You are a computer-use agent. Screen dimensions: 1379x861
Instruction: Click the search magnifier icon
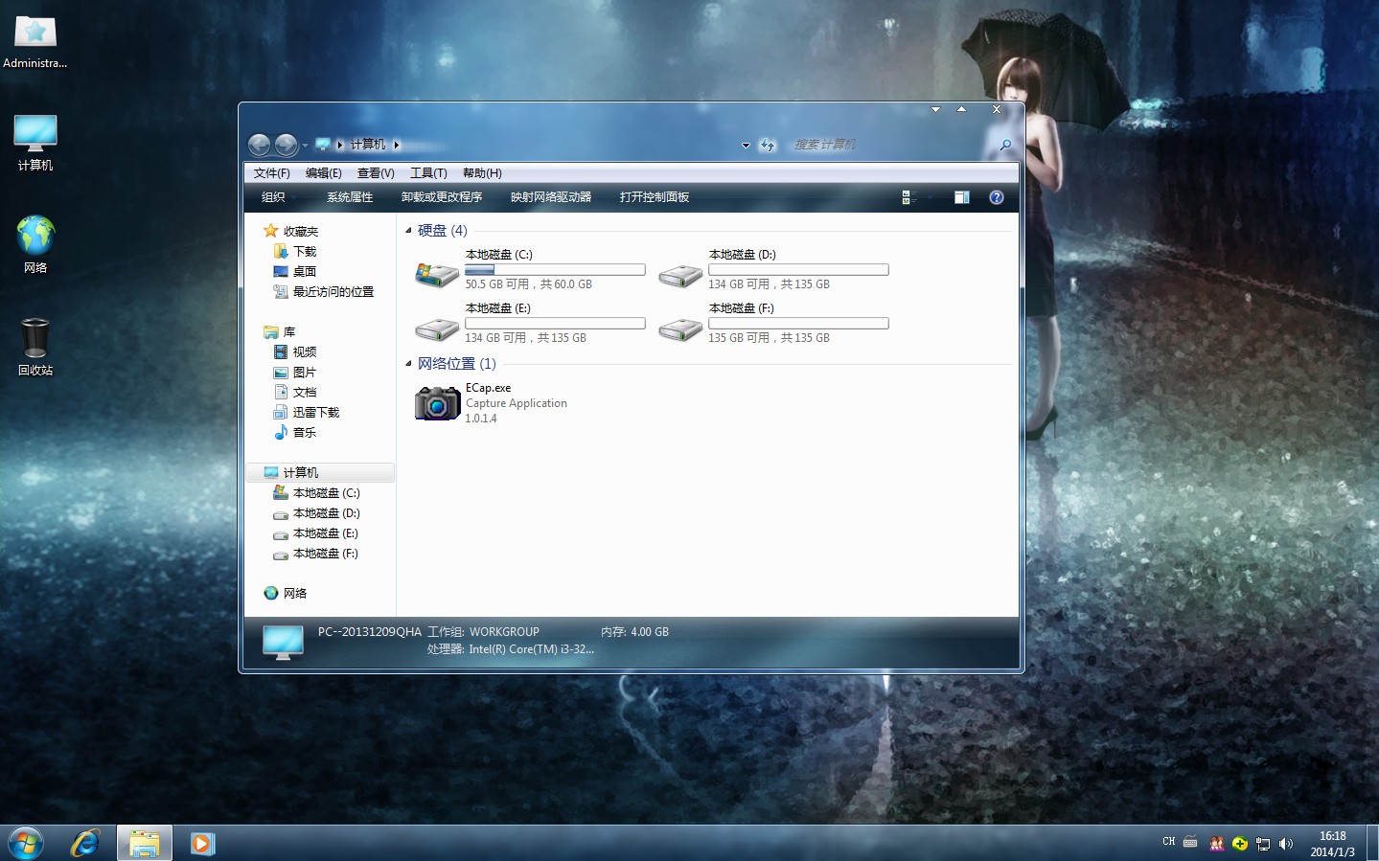pyautogui.click(x=1005, y=145)
